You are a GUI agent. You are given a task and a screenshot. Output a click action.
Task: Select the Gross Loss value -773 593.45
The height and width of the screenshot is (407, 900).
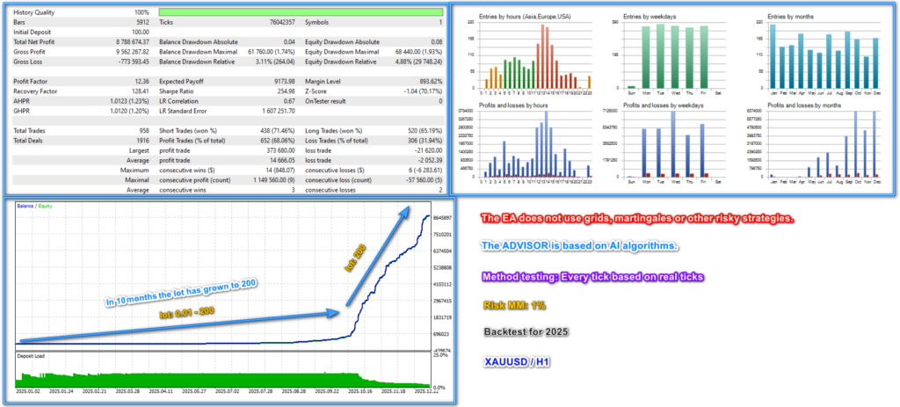(134, 62)
